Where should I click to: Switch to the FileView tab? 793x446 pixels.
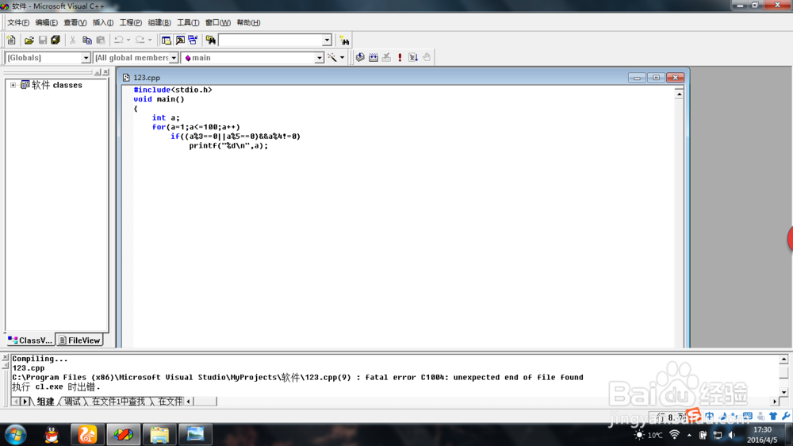click(79, 340)
